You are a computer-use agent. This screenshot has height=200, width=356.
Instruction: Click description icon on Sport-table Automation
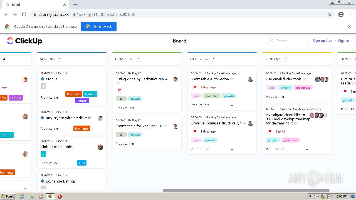pyautogui.click(x=232, y=79)
